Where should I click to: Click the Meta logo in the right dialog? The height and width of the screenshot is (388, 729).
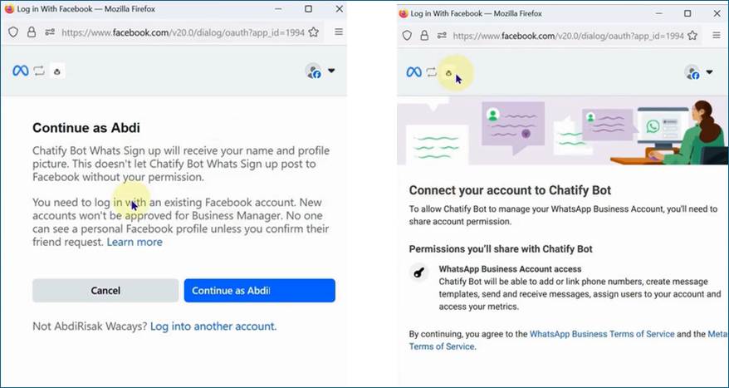coord(413,72)
